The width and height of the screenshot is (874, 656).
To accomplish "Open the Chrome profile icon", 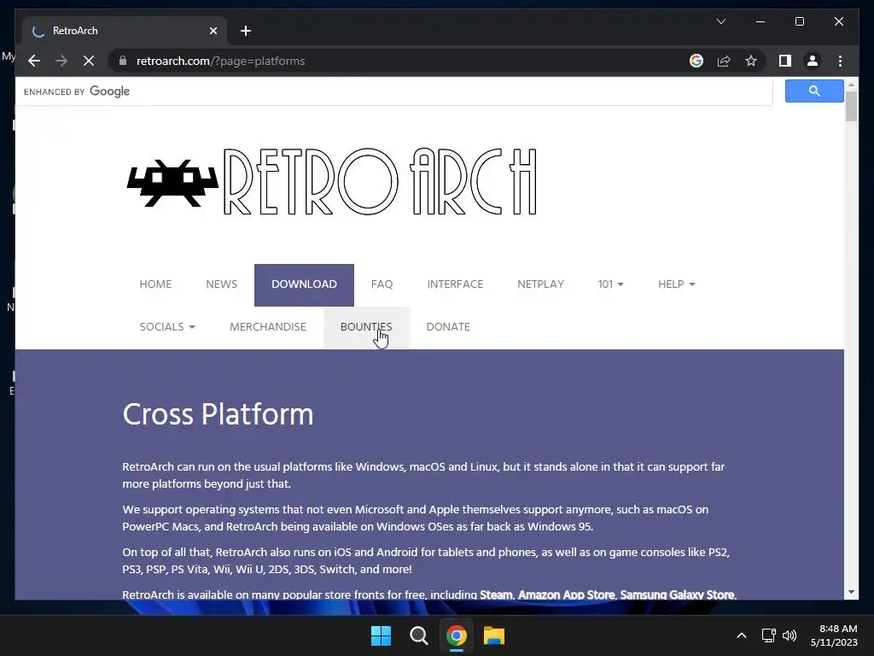I will pos(813,61).
